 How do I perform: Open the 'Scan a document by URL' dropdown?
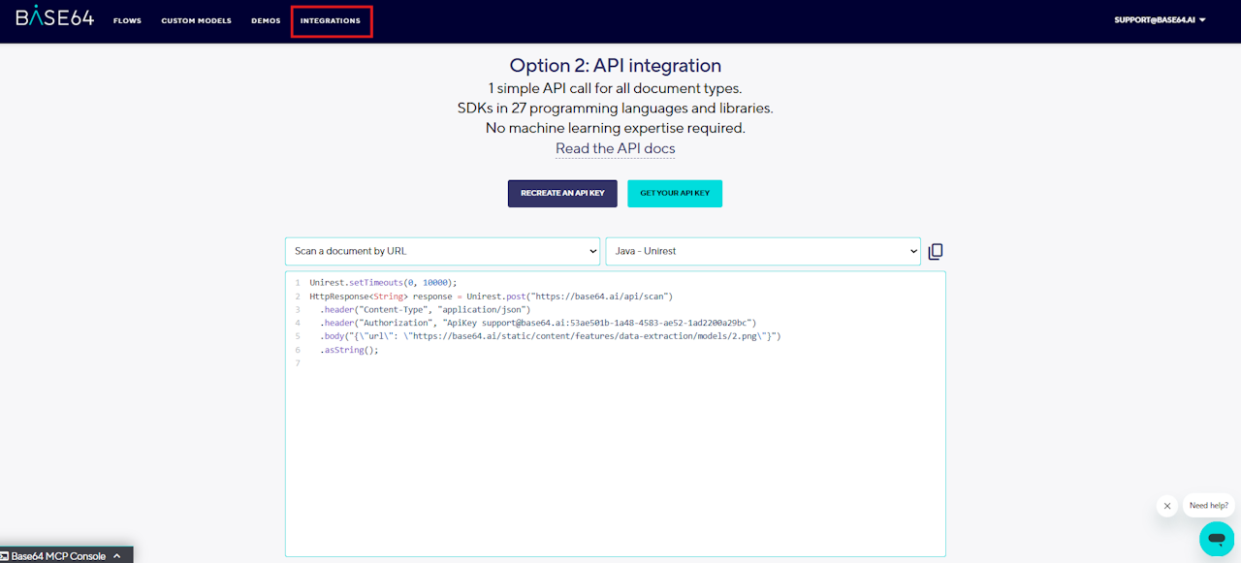coord(442,251)
